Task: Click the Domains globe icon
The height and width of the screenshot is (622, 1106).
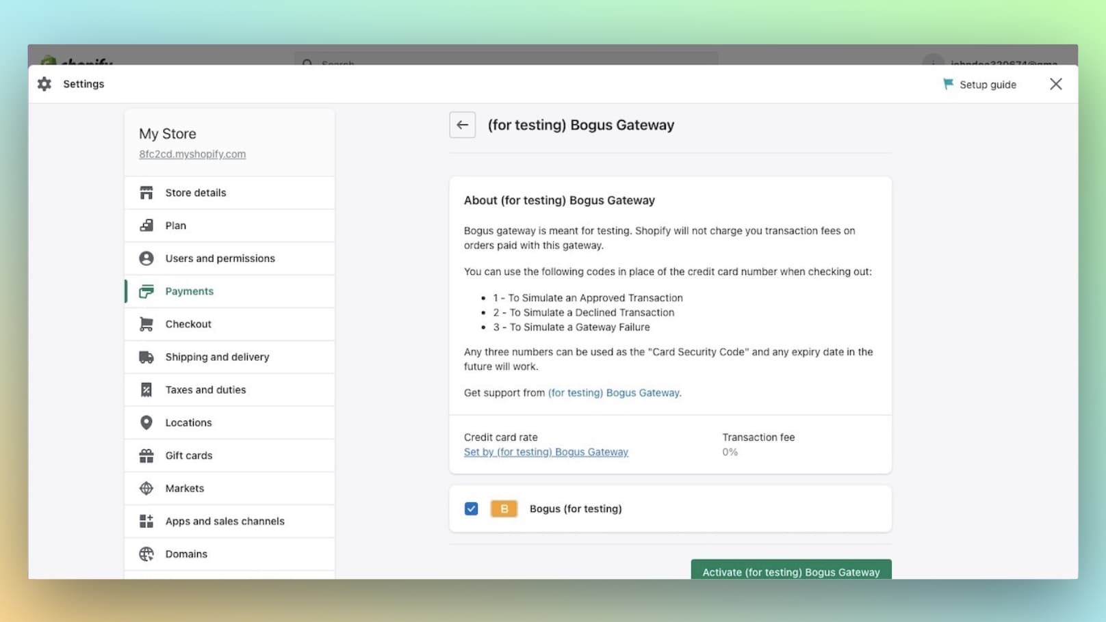Action: coord(146,553)
